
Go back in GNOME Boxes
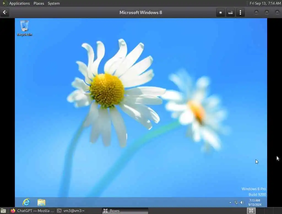coord(5,12)
